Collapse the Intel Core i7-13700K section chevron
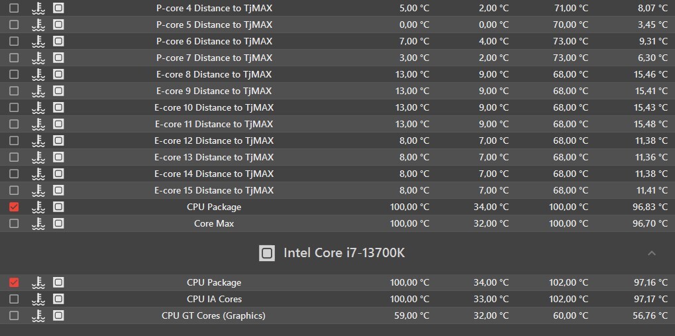The height and width of the screenshot is (336, 675). pos(652,252)
